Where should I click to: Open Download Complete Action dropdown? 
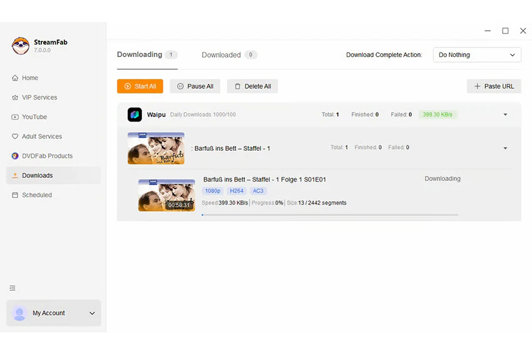pos(477,54)
